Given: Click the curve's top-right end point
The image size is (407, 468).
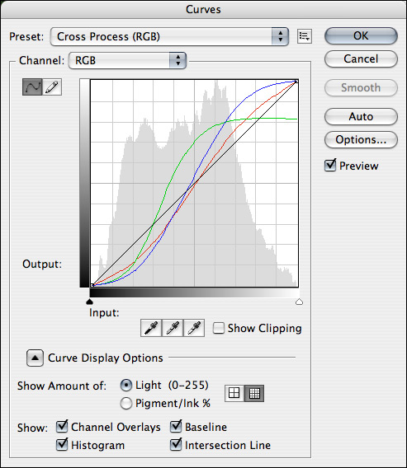Looking at the screenshot, I should 296,82.
